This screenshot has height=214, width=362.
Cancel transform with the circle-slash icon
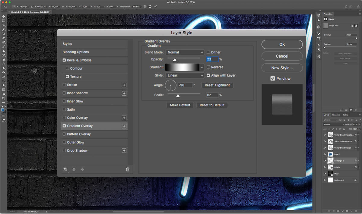[x=150, y=6]
